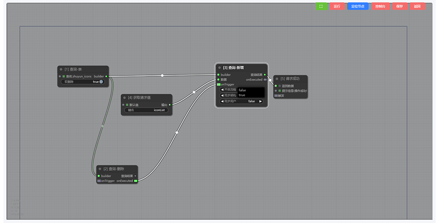Click the 运行 button
This screenshot has width=440, height=223.
coord(337,6)
